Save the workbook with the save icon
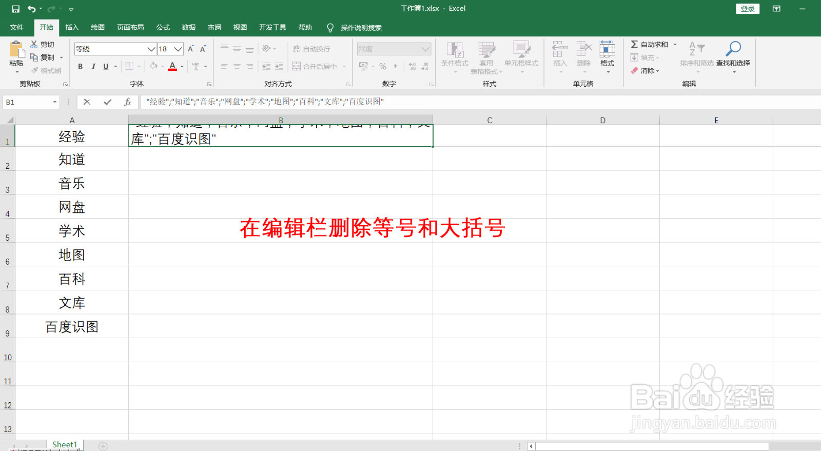821x451 pixels. click(x=15, y=9)
